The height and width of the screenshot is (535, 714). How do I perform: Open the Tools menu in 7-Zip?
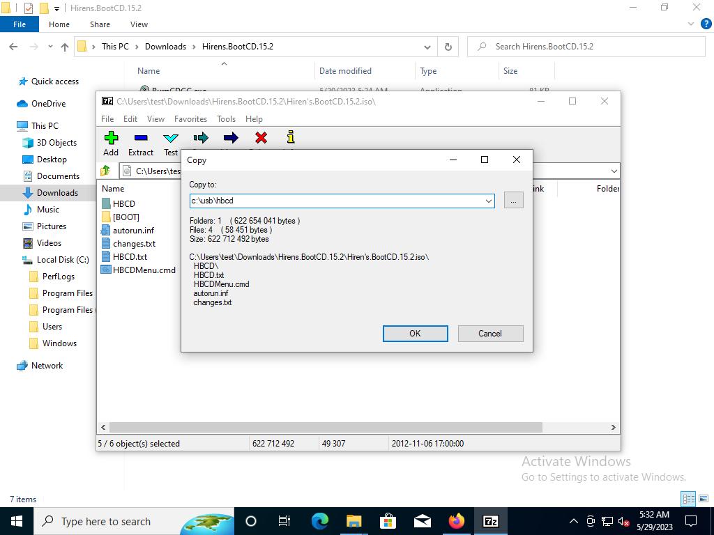pos(226,119)
